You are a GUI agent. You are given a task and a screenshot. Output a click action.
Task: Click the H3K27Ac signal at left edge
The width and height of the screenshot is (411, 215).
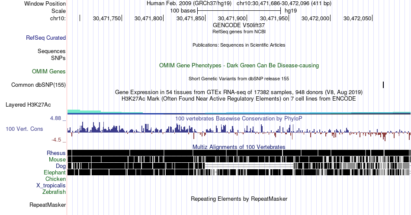point(74,112)
